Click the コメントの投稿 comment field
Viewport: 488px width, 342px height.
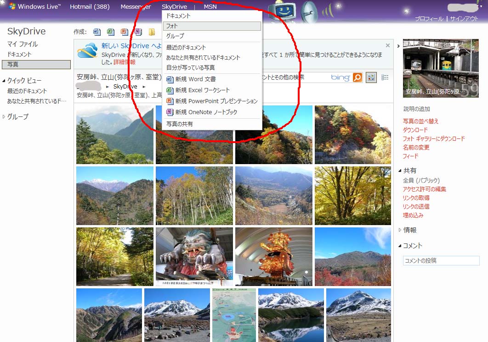(441, 260)
